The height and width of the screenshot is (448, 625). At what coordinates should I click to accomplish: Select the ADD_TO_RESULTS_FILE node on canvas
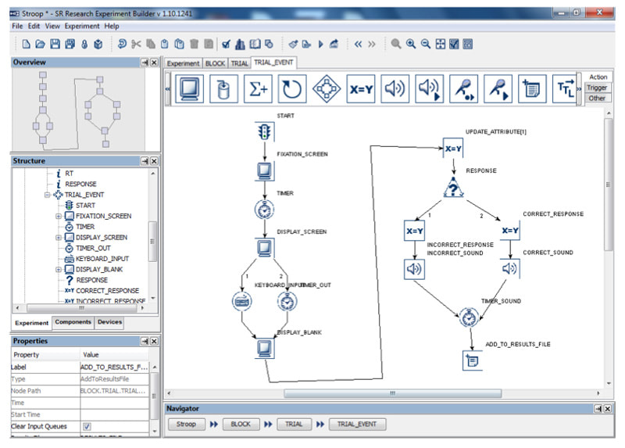tap(473, 361)
